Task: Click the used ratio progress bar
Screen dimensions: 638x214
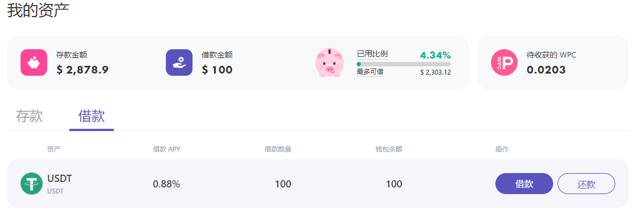Action: (x=404, y=64)
